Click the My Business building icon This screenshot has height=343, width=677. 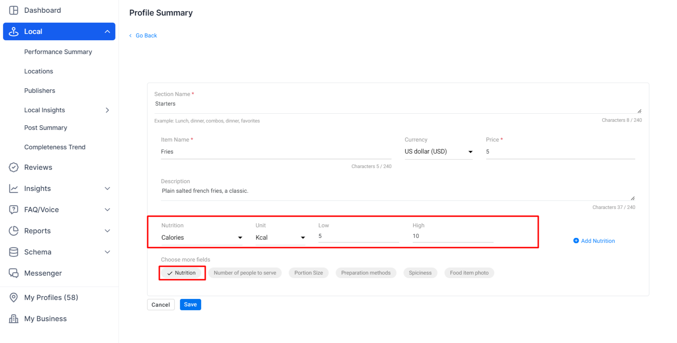coord(13,319)
